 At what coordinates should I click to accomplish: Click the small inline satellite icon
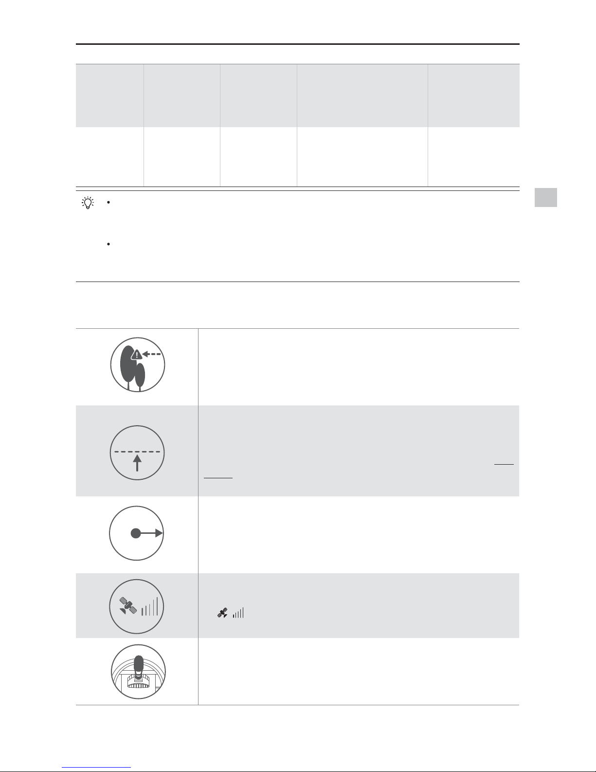tap(223, 613)
